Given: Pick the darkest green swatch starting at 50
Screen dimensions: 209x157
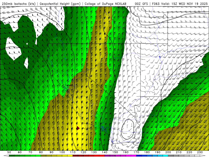Looking at the screenshot, I should click(12, 156).
